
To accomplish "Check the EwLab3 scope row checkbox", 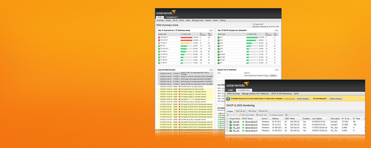I will coord(227,125).
